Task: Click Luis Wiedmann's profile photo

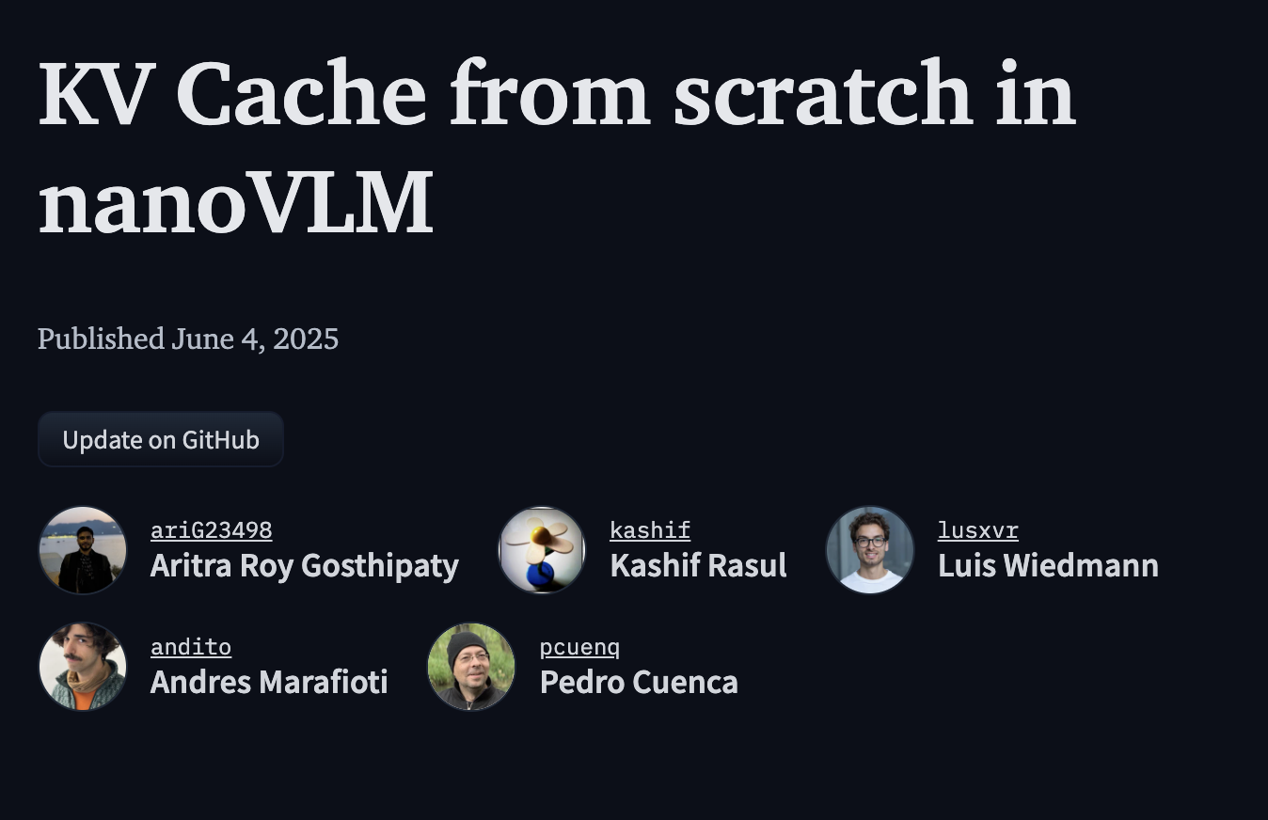Action: tap(870, 550)
